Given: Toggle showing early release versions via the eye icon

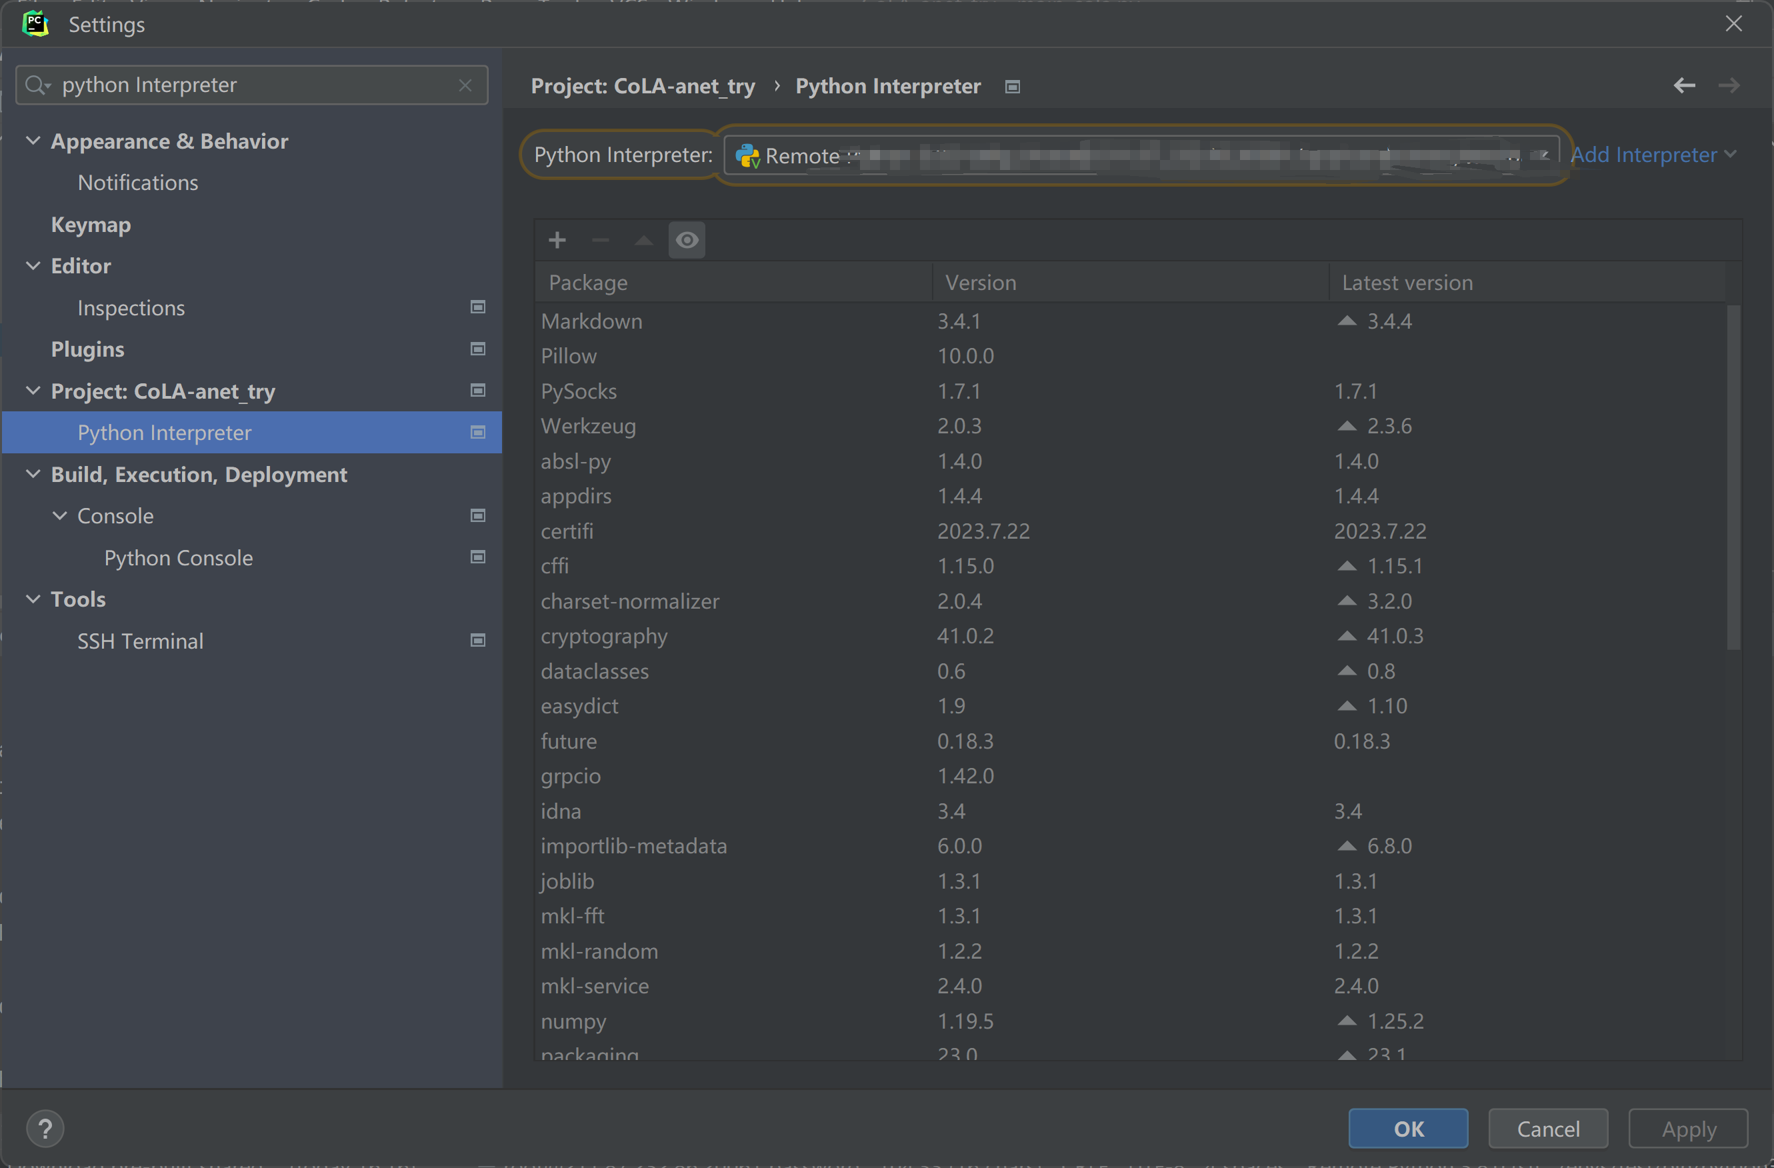Looking at the screenshot, I should [687, 240].
